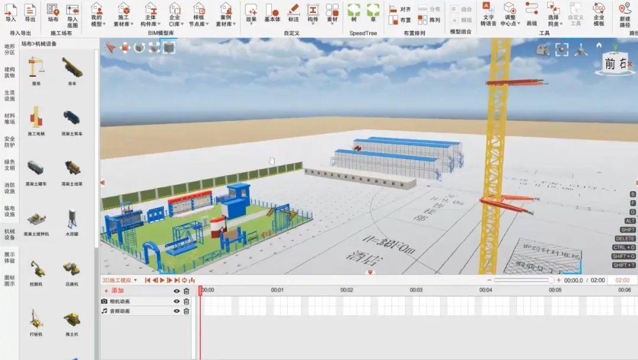Screen dimensions: 638x360
Task: Hide the 相机动画 track with its eye toggle
Action: (175, 301)
